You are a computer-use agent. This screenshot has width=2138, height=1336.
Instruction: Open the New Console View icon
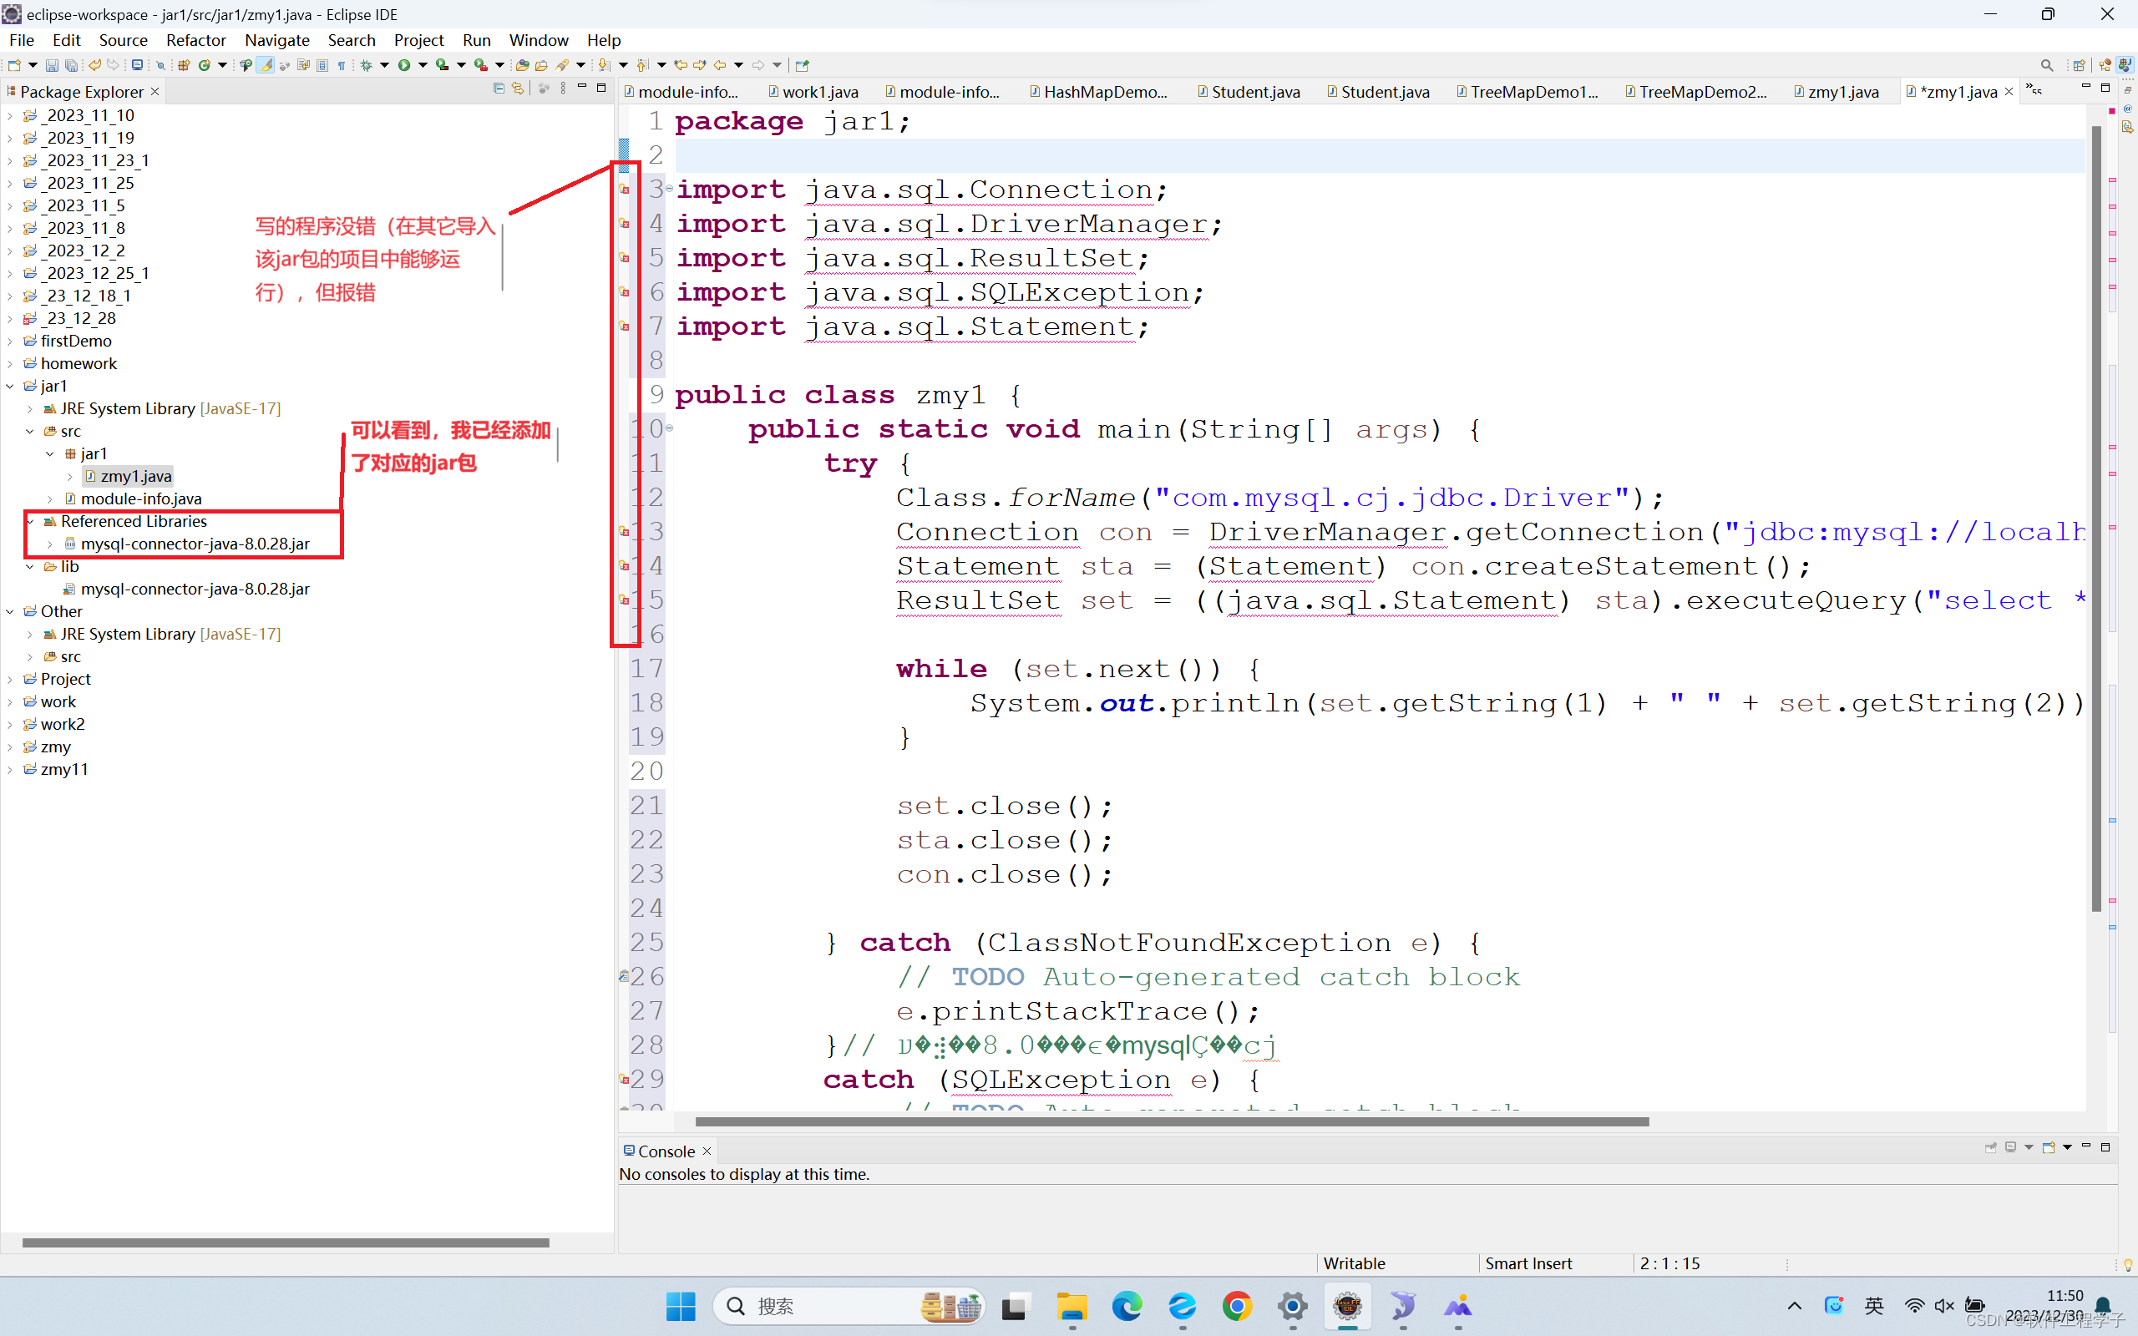(2049, 1149)
